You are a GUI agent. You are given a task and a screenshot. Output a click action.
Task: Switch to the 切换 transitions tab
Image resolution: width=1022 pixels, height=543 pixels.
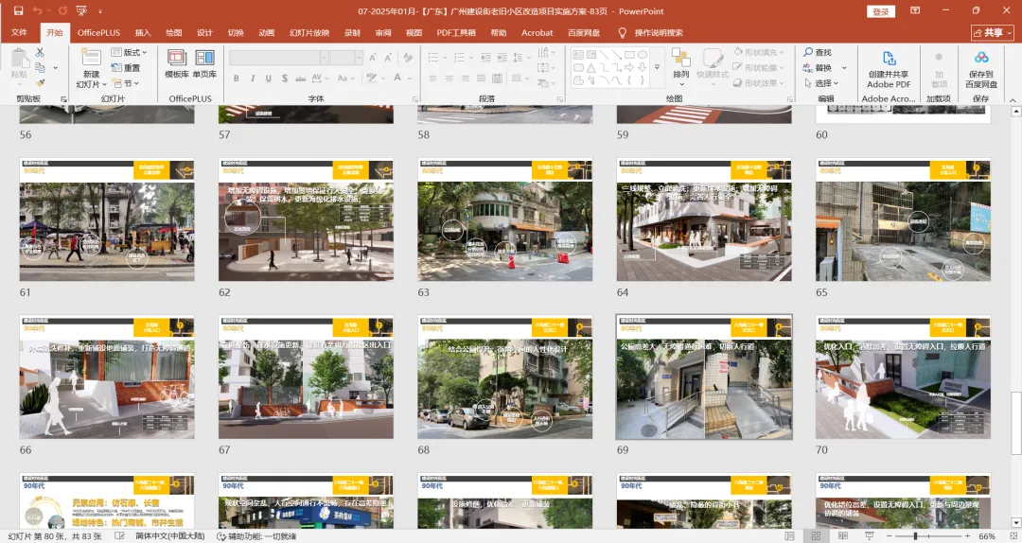(236, 32)
